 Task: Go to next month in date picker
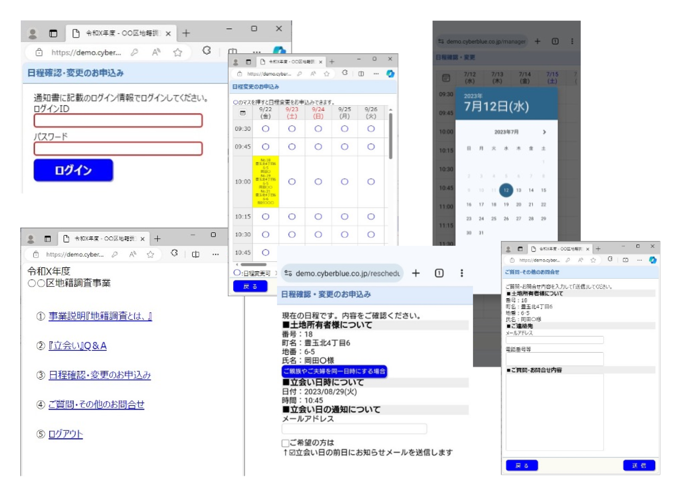pos(544,132)
